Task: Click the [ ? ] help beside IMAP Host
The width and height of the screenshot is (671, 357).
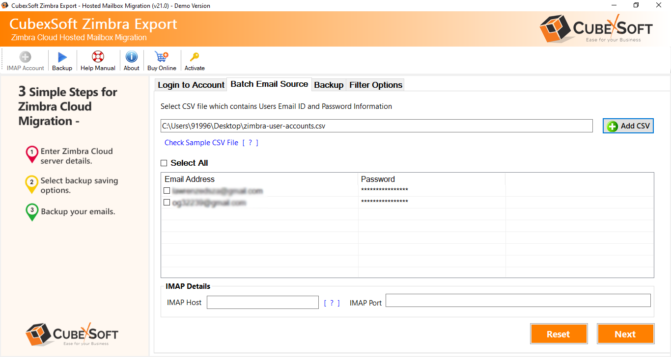Action: 332,303
